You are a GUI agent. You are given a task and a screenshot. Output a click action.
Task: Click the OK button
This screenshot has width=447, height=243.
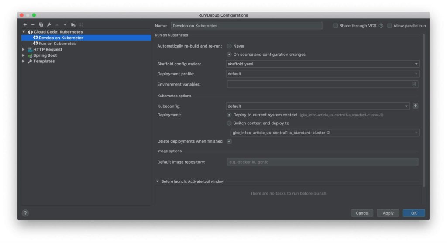pyautogui.click(x=414, y=213)
